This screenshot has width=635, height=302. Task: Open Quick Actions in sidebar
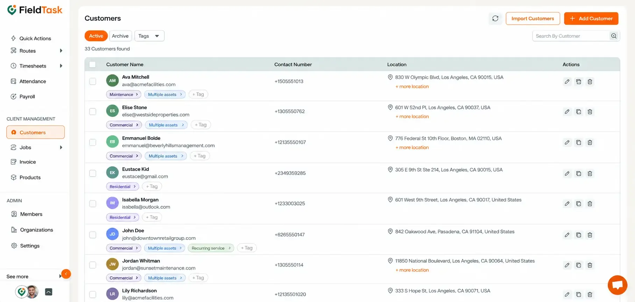[x=31, y=38]
